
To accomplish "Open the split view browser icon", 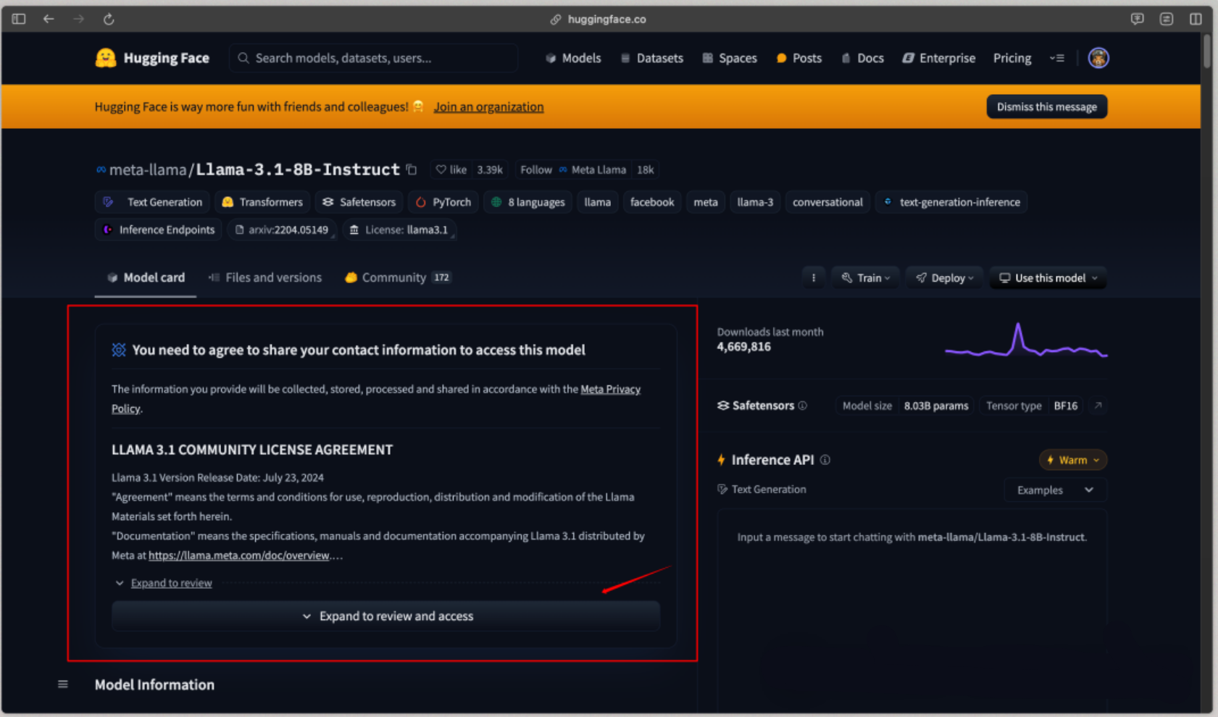I will (1196, 19).
